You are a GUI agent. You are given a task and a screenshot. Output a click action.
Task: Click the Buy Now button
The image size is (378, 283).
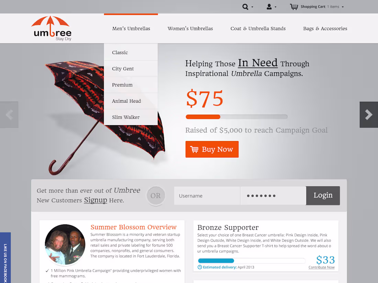coord(212,149)
